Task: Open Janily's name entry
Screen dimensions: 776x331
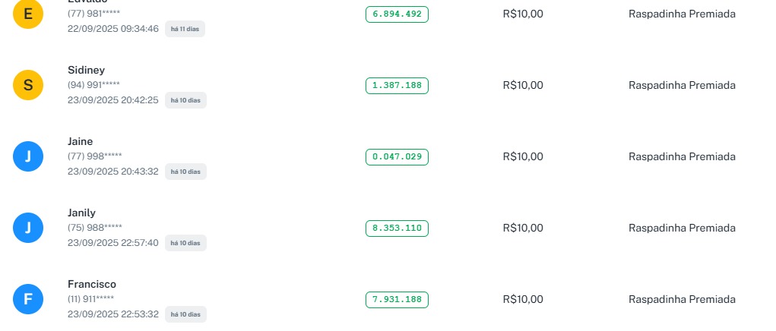Action: (x=81, y=213)
